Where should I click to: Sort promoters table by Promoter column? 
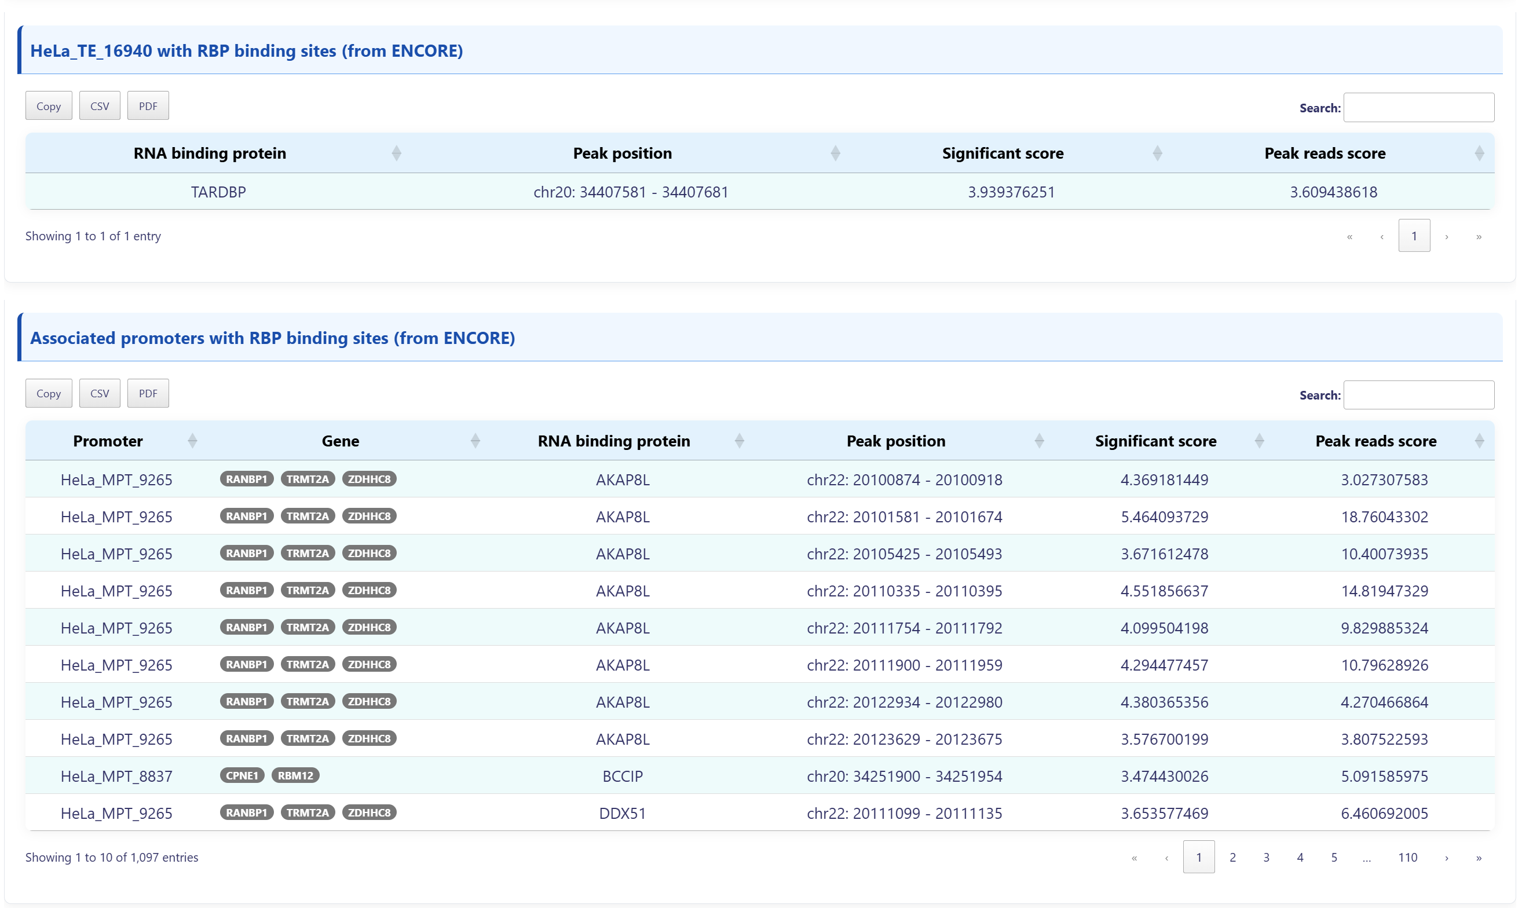[108, 441]
